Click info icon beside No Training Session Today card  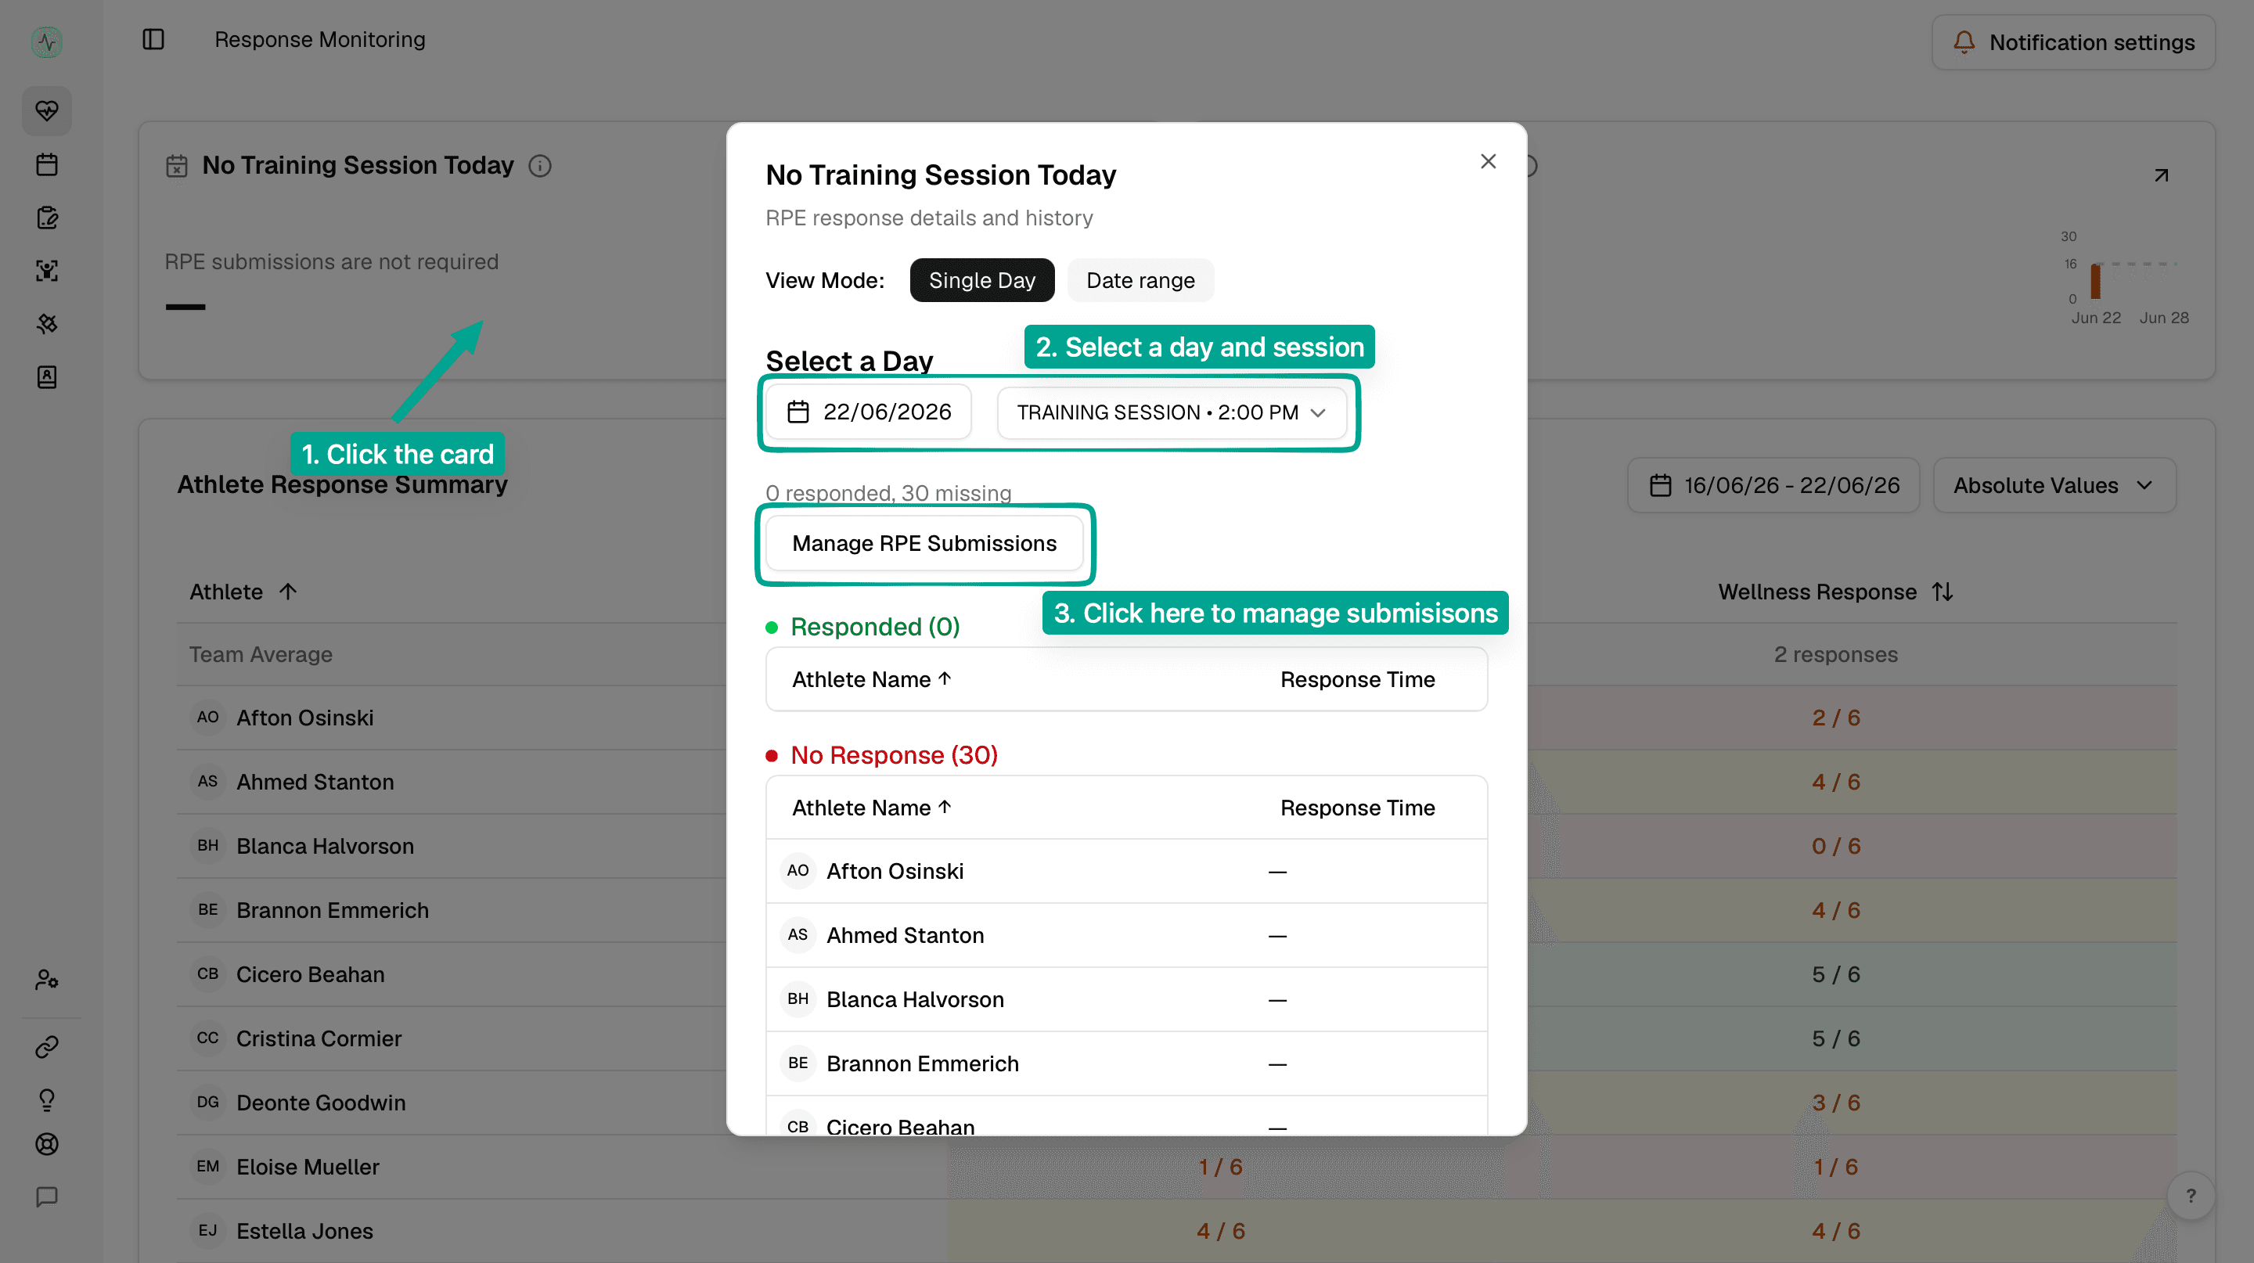(x=540, y=166)
